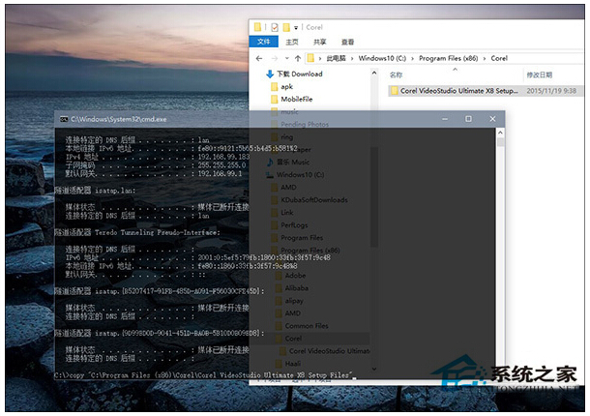The image size is (590, 416).
Task: Expand the chevron after Windows10 (C:) breadcrumb
Action: point(412,58)
